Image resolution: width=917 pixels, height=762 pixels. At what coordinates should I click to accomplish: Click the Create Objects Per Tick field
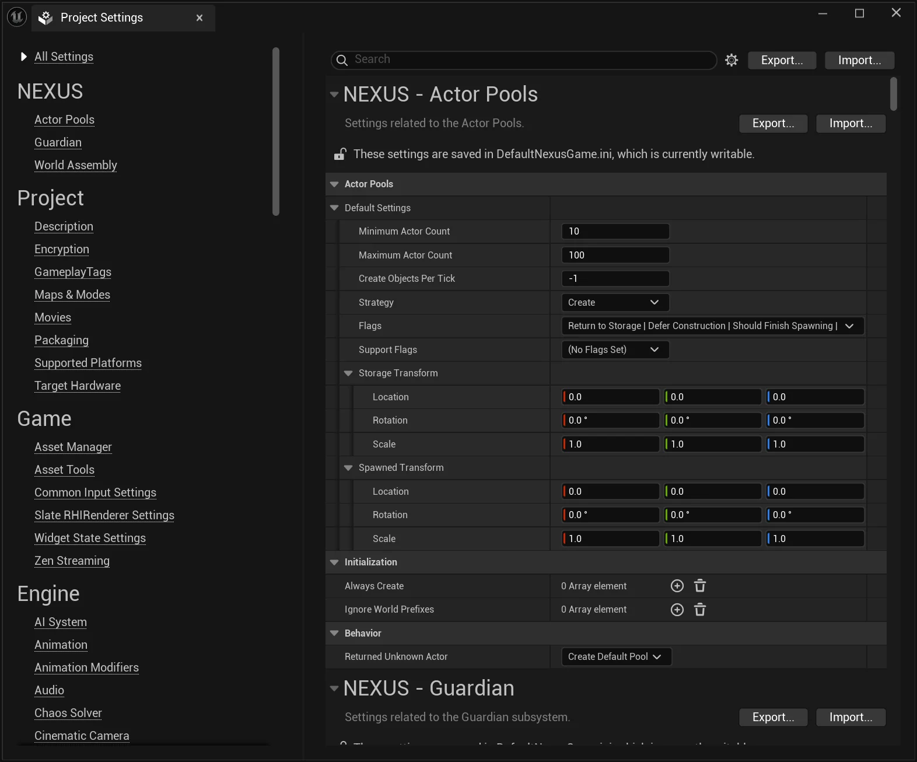(x=615, y=278)
